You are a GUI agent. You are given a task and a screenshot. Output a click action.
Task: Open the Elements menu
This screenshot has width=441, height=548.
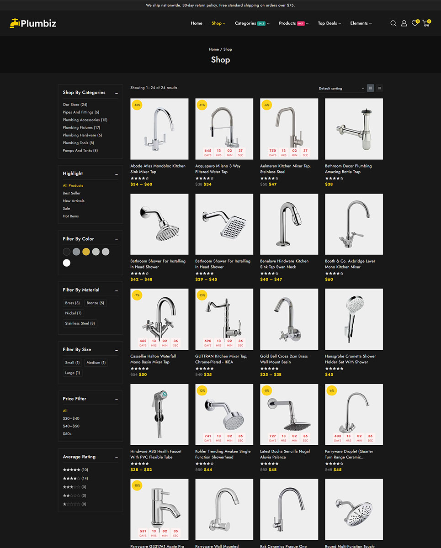pos(361,23)
